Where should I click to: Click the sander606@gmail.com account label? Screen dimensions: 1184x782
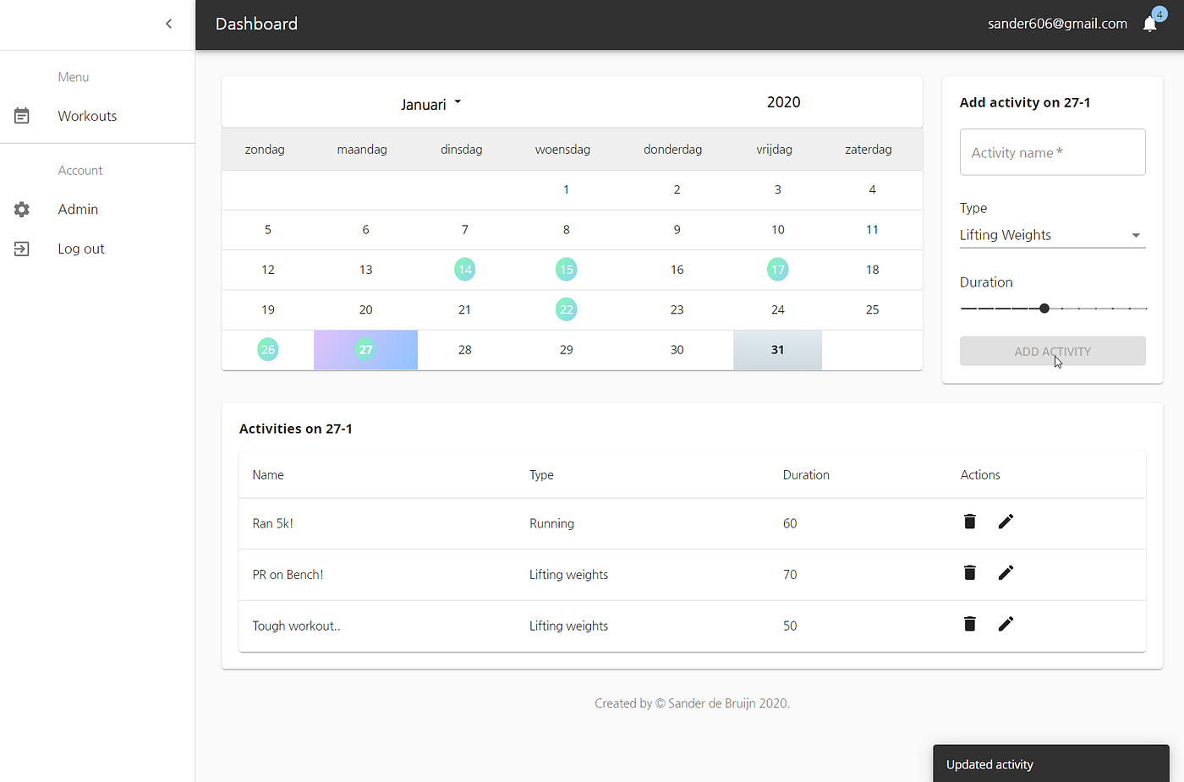click(1057, 24)
